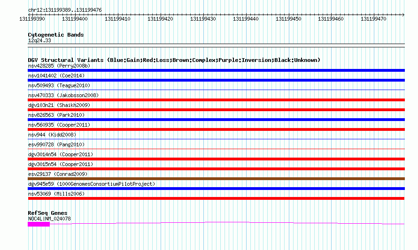Select the thin blue nsv509493 variant line
Viewport: 418px width, 250px height.
click(216, 90)
